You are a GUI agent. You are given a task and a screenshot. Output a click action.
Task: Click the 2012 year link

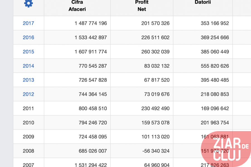(28, 94)
